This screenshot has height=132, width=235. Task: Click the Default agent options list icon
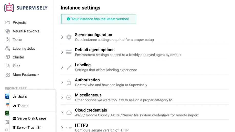coord(69,52)
